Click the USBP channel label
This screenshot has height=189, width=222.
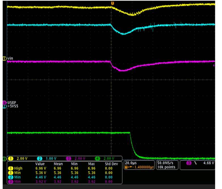click(12, 103)
